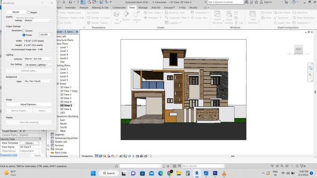Click the binoculars search icon beside the keyword box
Viewport: 317px width, 178px height.
pos(247,2)
